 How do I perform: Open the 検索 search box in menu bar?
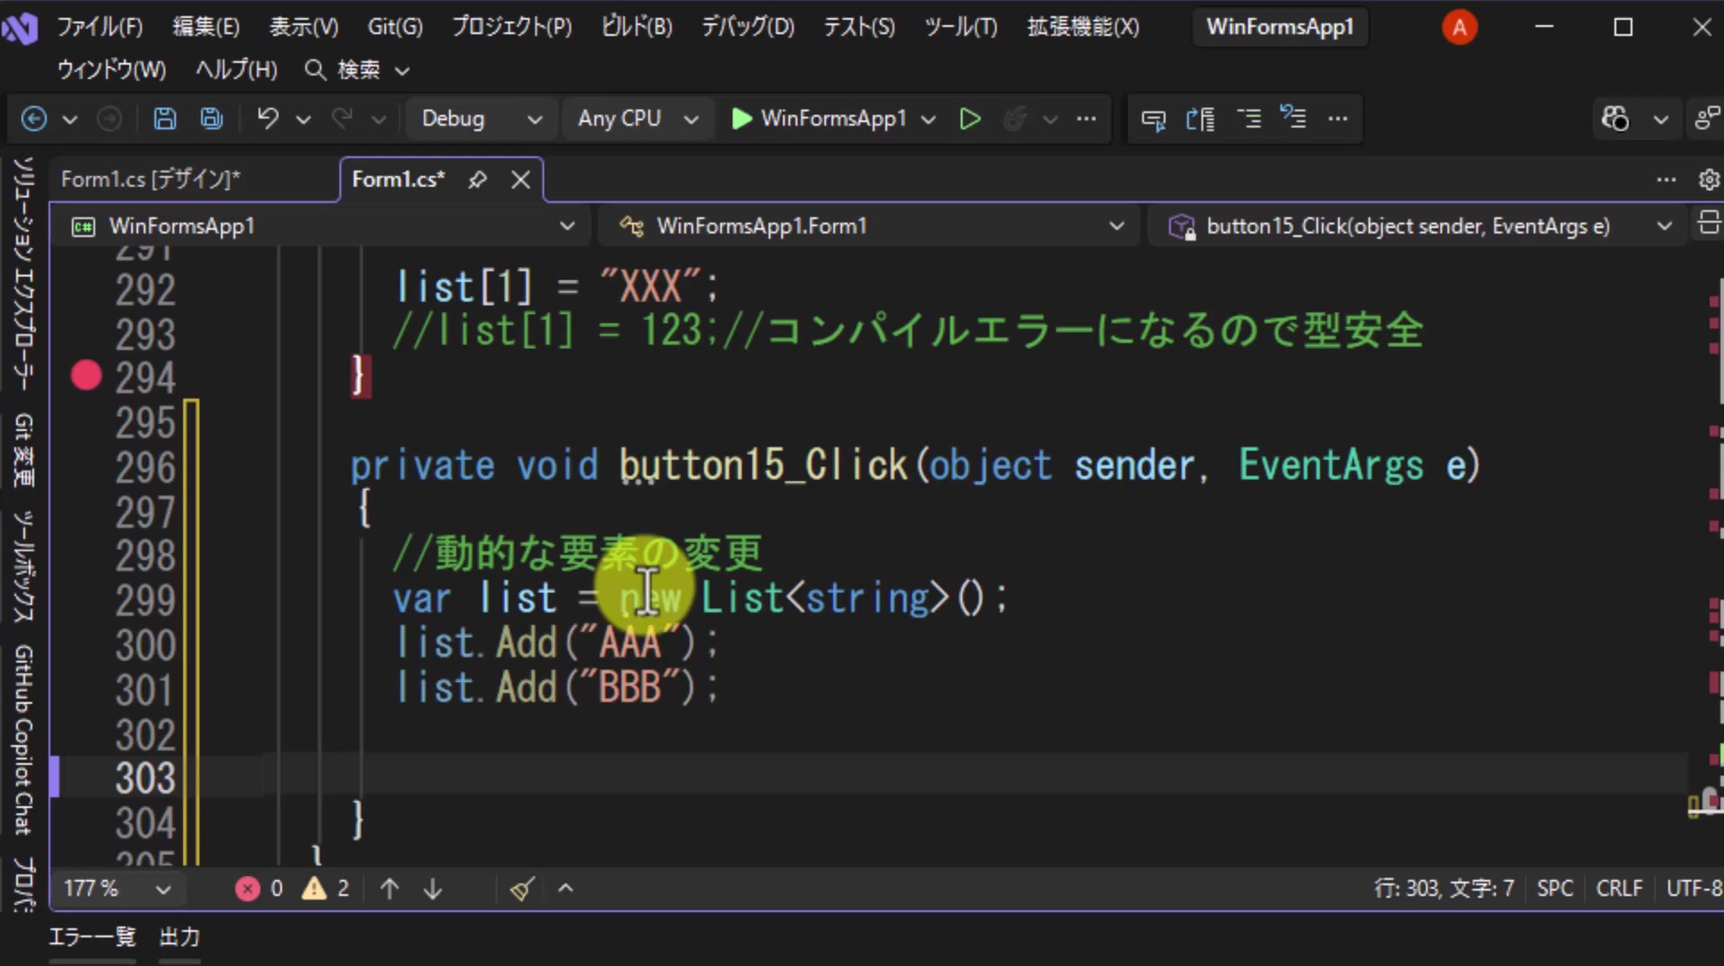pos(356,70)
